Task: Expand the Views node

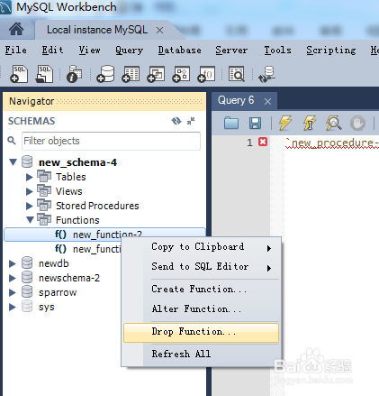Action: point(30,191)
